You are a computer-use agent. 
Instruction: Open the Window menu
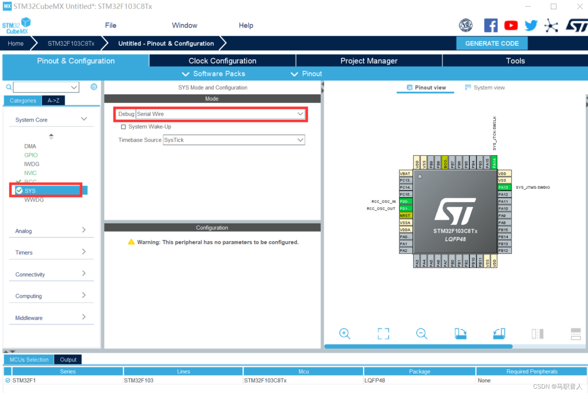pyautogui.click(x=184, y=25)
